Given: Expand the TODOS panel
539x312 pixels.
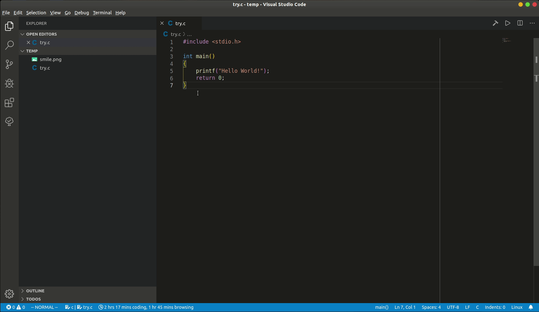Looking at the screenshot, I should click(33, 299).
